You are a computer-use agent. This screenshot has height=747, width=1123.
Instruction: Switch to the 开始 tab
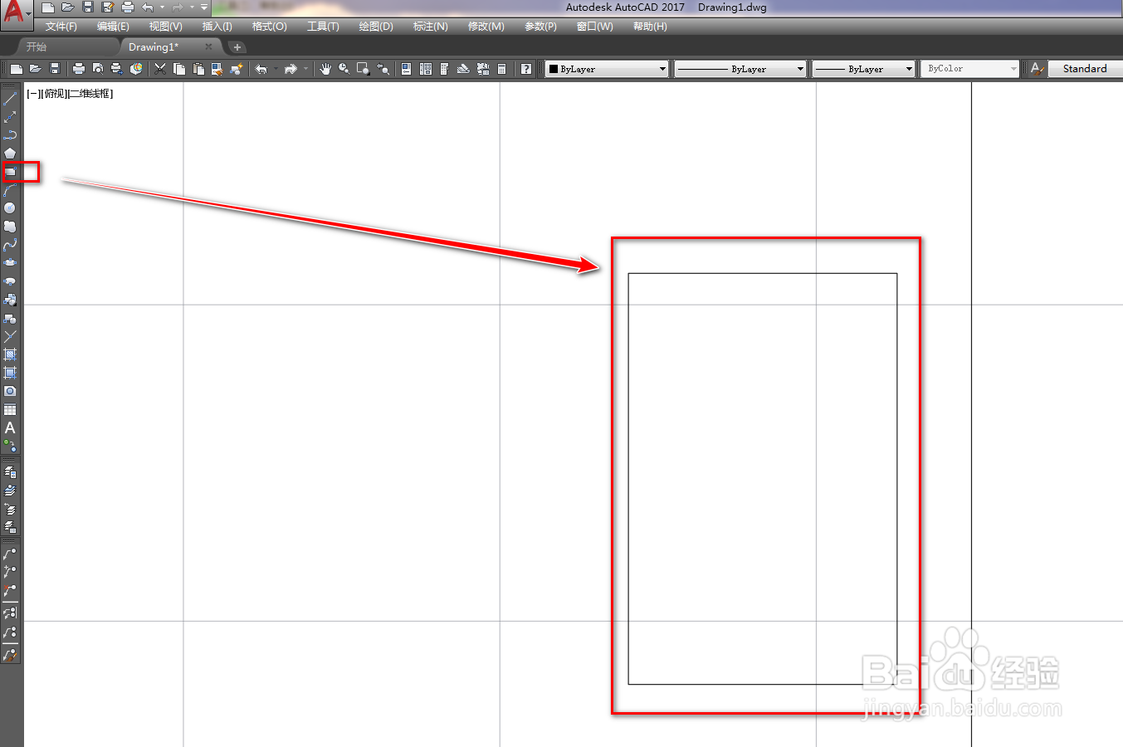[37, 47]
